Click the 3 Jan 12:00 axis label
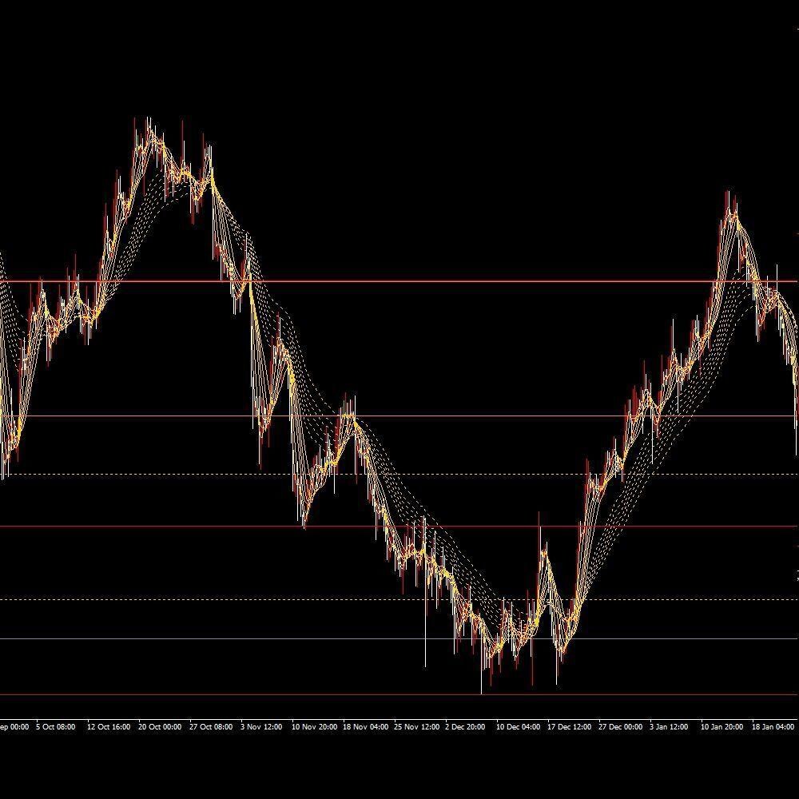The width and height of the screenshot is (799, 799). pyautogui.click(x=669, y=726)
